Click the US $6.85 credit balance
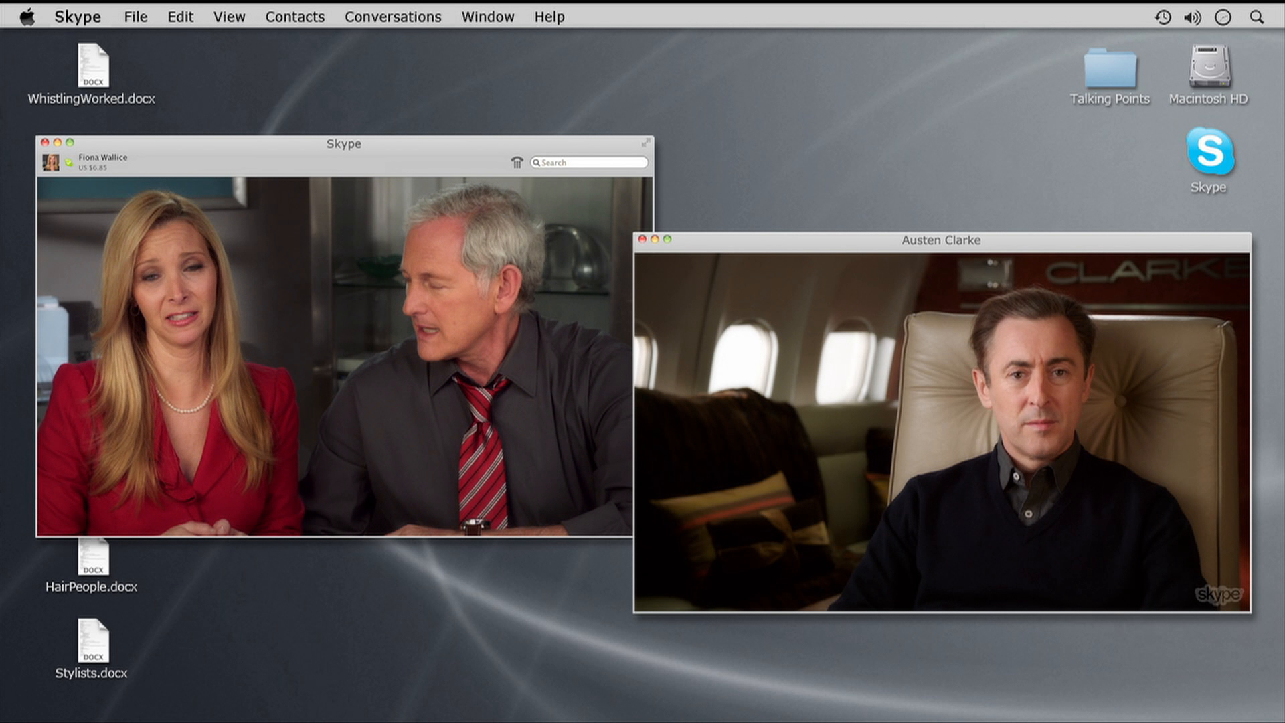This screenshot has height=723, width=1285. [x=92, y=168]
